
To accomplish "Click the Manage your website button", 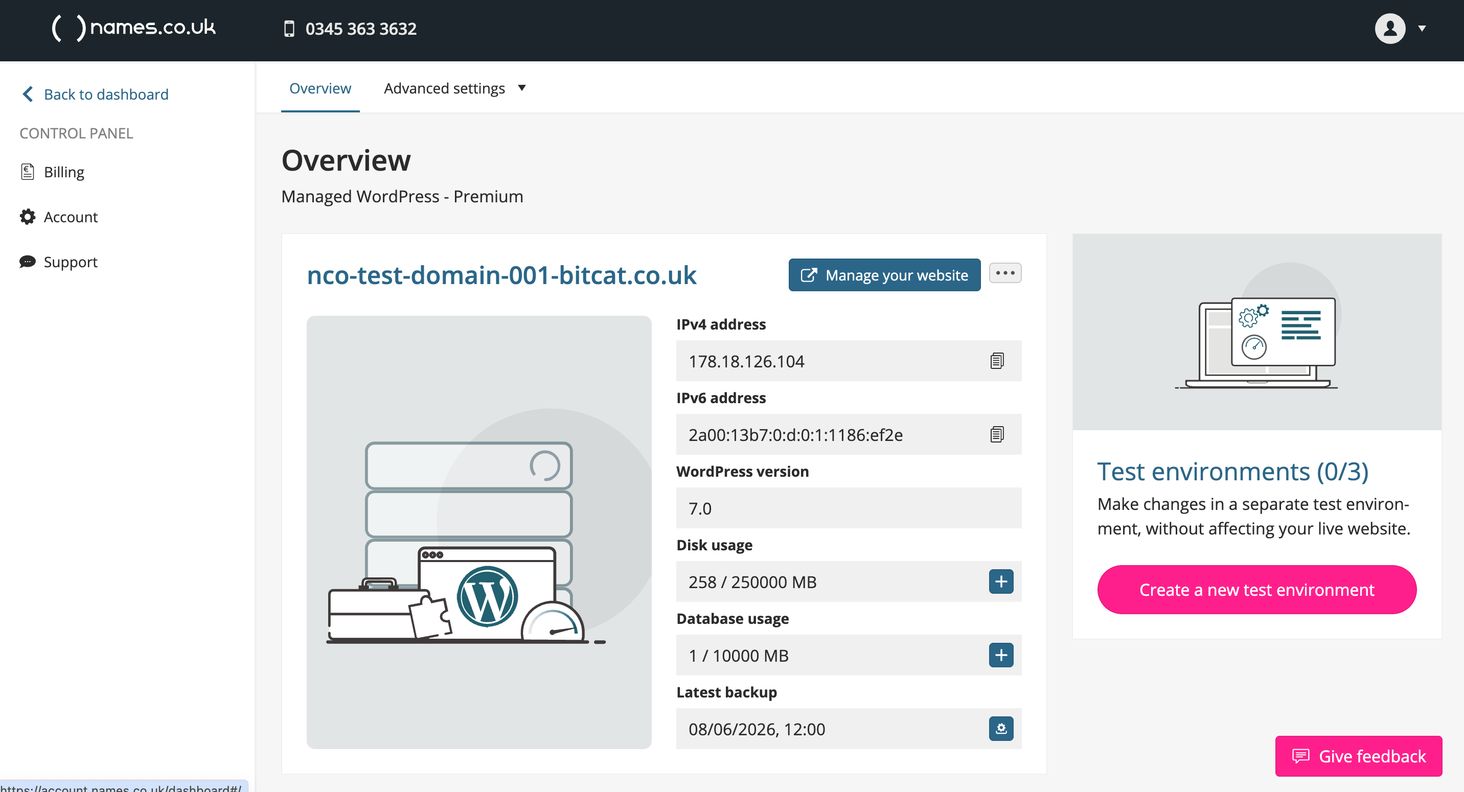I will pos(884,275).
